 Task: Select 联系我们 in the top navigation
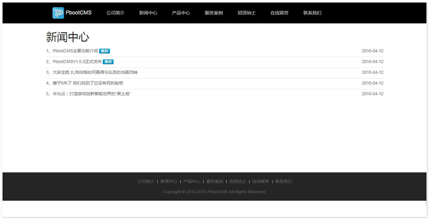pos(312,13)
